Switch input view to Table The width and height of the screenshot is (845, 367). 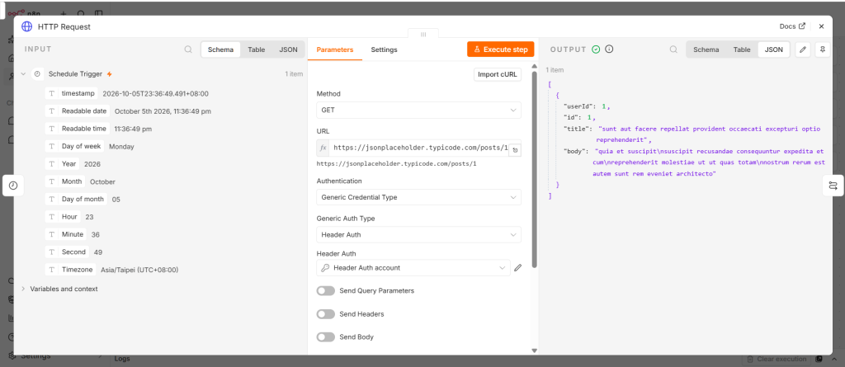[x=256, y=49]
